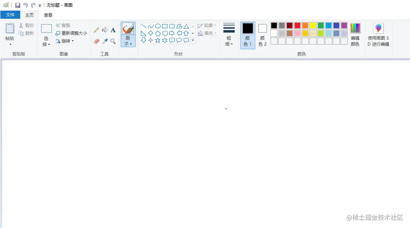Activate the Magnifier tool
Image resolution: width=410 pixels, height=228 pixels.
pyautogui.click(x=113, y=41)
